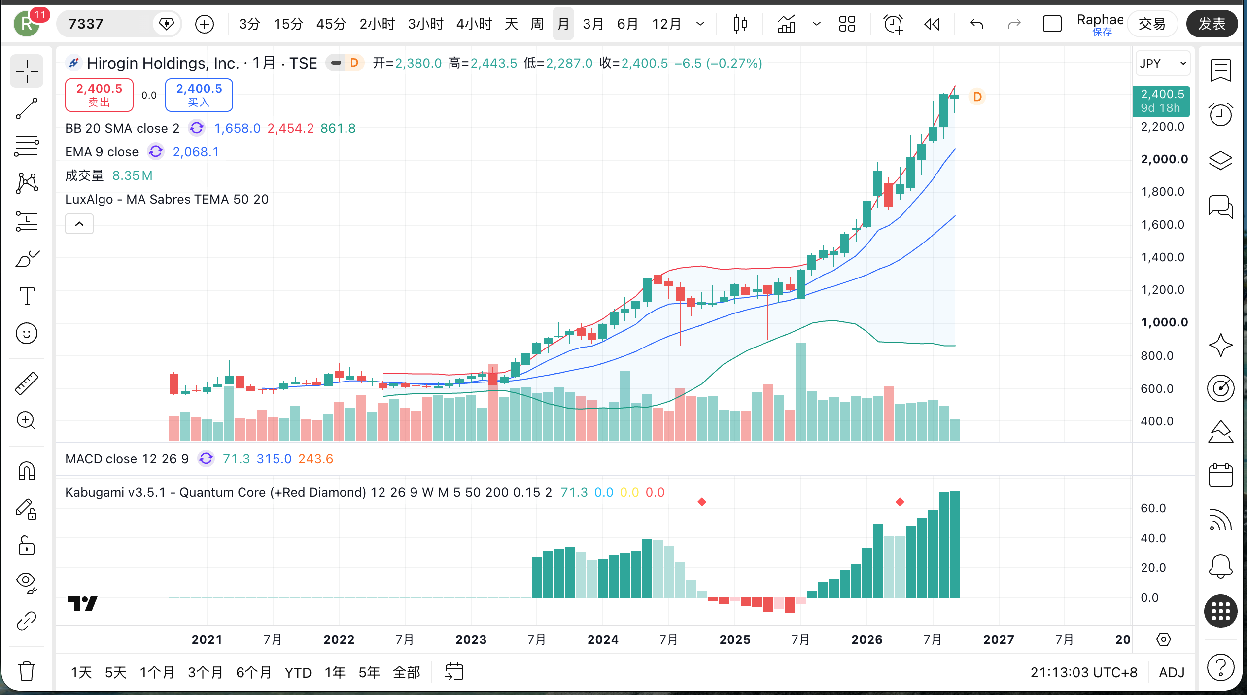Set chart range to 全部

pyautogui.click(x=406, y=672)
